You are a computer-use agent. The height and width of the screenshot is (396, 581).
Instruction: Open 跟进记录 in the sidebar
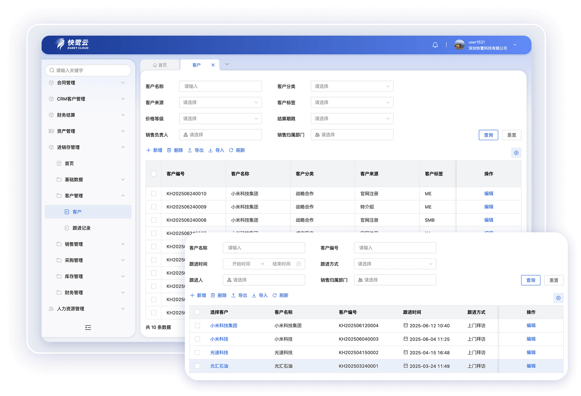point(81,228)
